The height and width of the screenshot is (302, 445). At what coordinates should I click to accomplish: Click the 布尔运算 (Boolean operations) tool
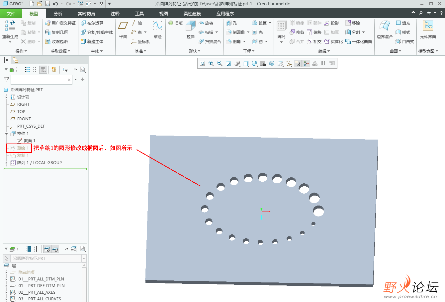click(92, 23)
